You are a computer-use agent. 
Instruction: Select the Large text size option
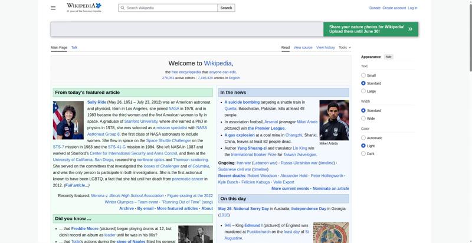pos(363,91)
